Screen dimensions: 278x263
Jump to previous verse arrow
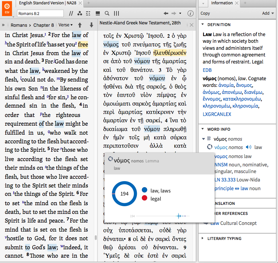click(80, 25)
